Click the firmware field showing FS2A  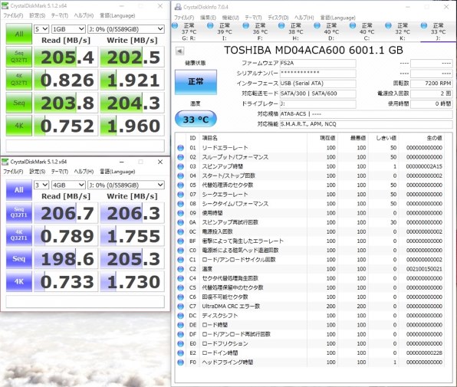click(x=317, y=63)
